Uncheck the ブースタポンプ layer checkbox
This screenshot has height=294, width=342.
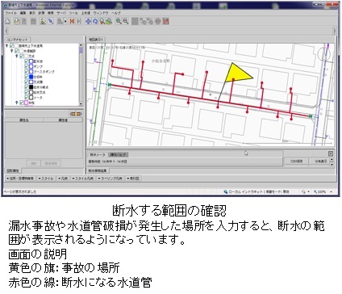(27, 72)
